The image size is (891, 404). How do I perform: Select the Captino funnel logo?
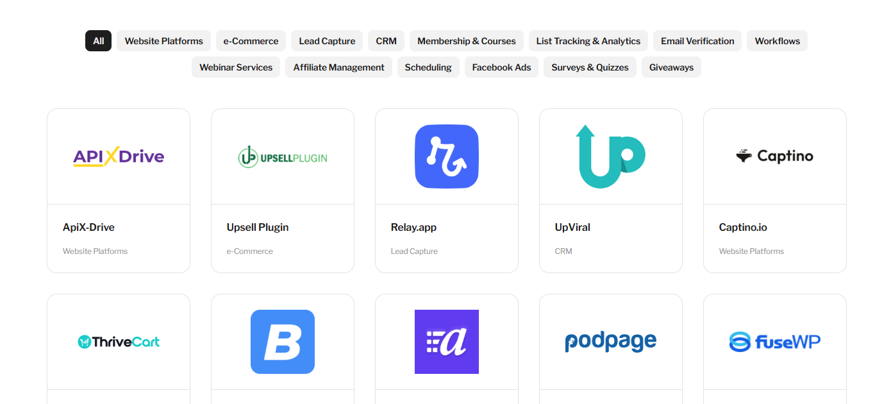coord(774,156)
